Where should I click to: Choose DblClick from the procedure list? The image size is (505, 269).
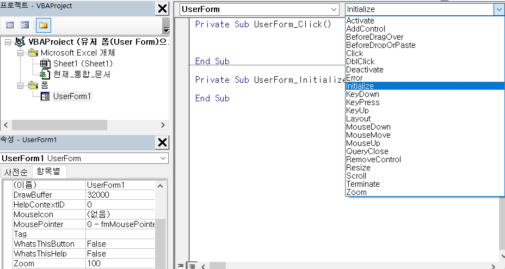424,62
